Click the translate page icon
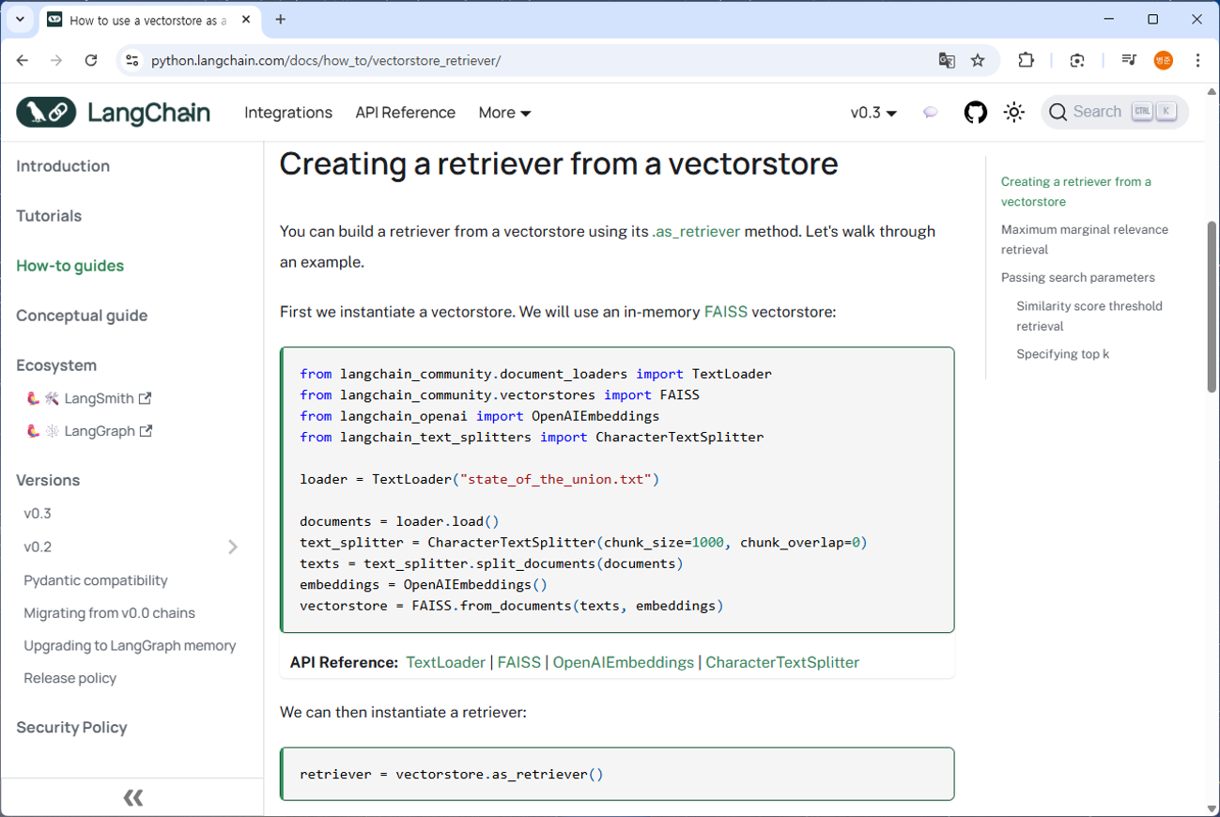Screen dimensions: 1220x817 point(947,60)
